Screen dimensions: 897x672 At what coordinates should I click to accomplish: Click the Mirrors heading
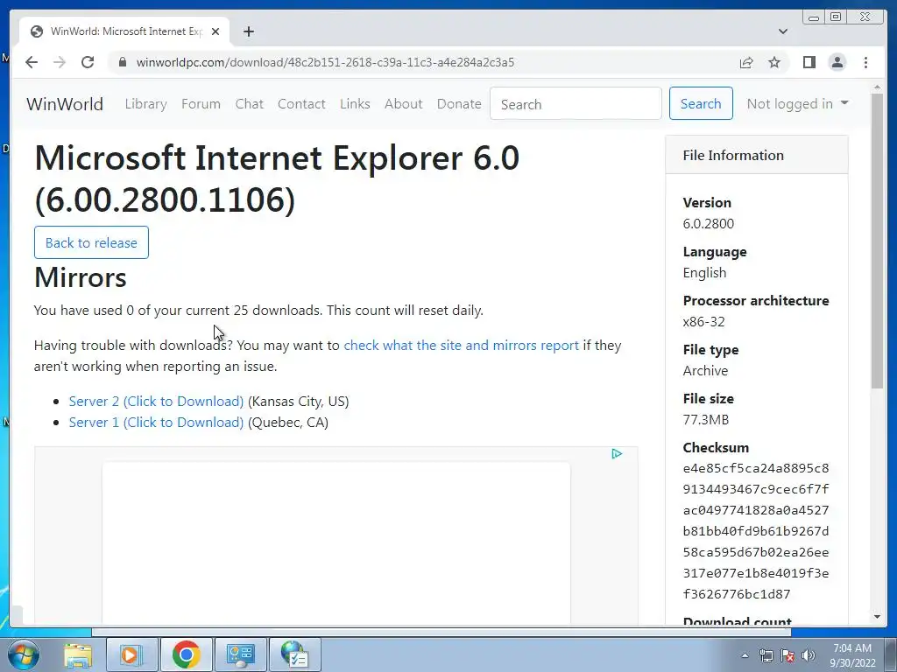coord(80,277)
